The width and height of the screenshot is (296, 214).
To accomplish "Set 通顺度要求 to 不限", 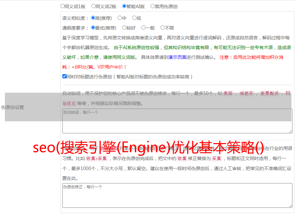I will pos(162,28).
